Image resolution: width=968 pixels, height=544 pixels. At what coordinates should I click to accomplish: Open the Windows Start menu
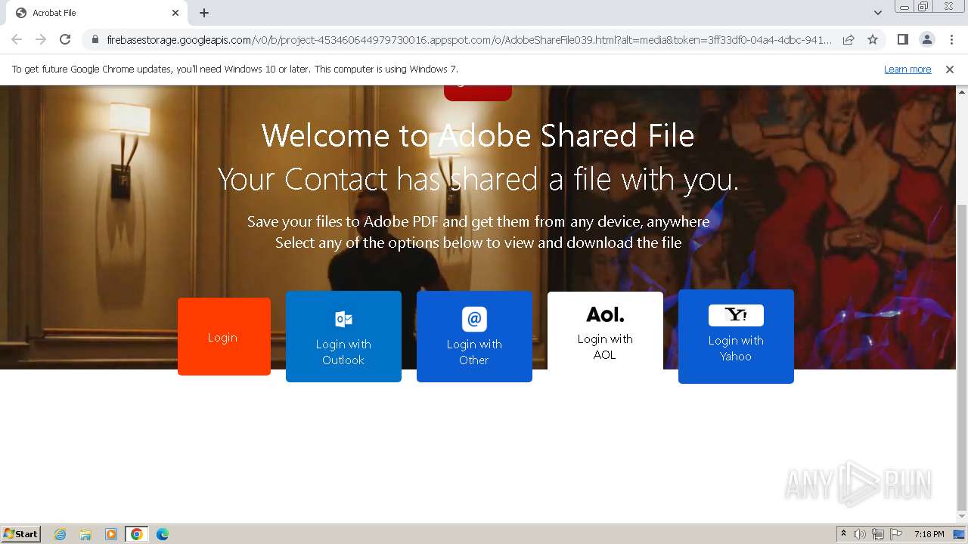20,533
